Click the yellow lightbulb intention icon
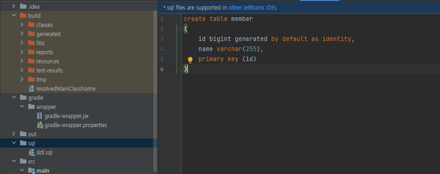Screen dimensions: 440x174 point(190,60)
